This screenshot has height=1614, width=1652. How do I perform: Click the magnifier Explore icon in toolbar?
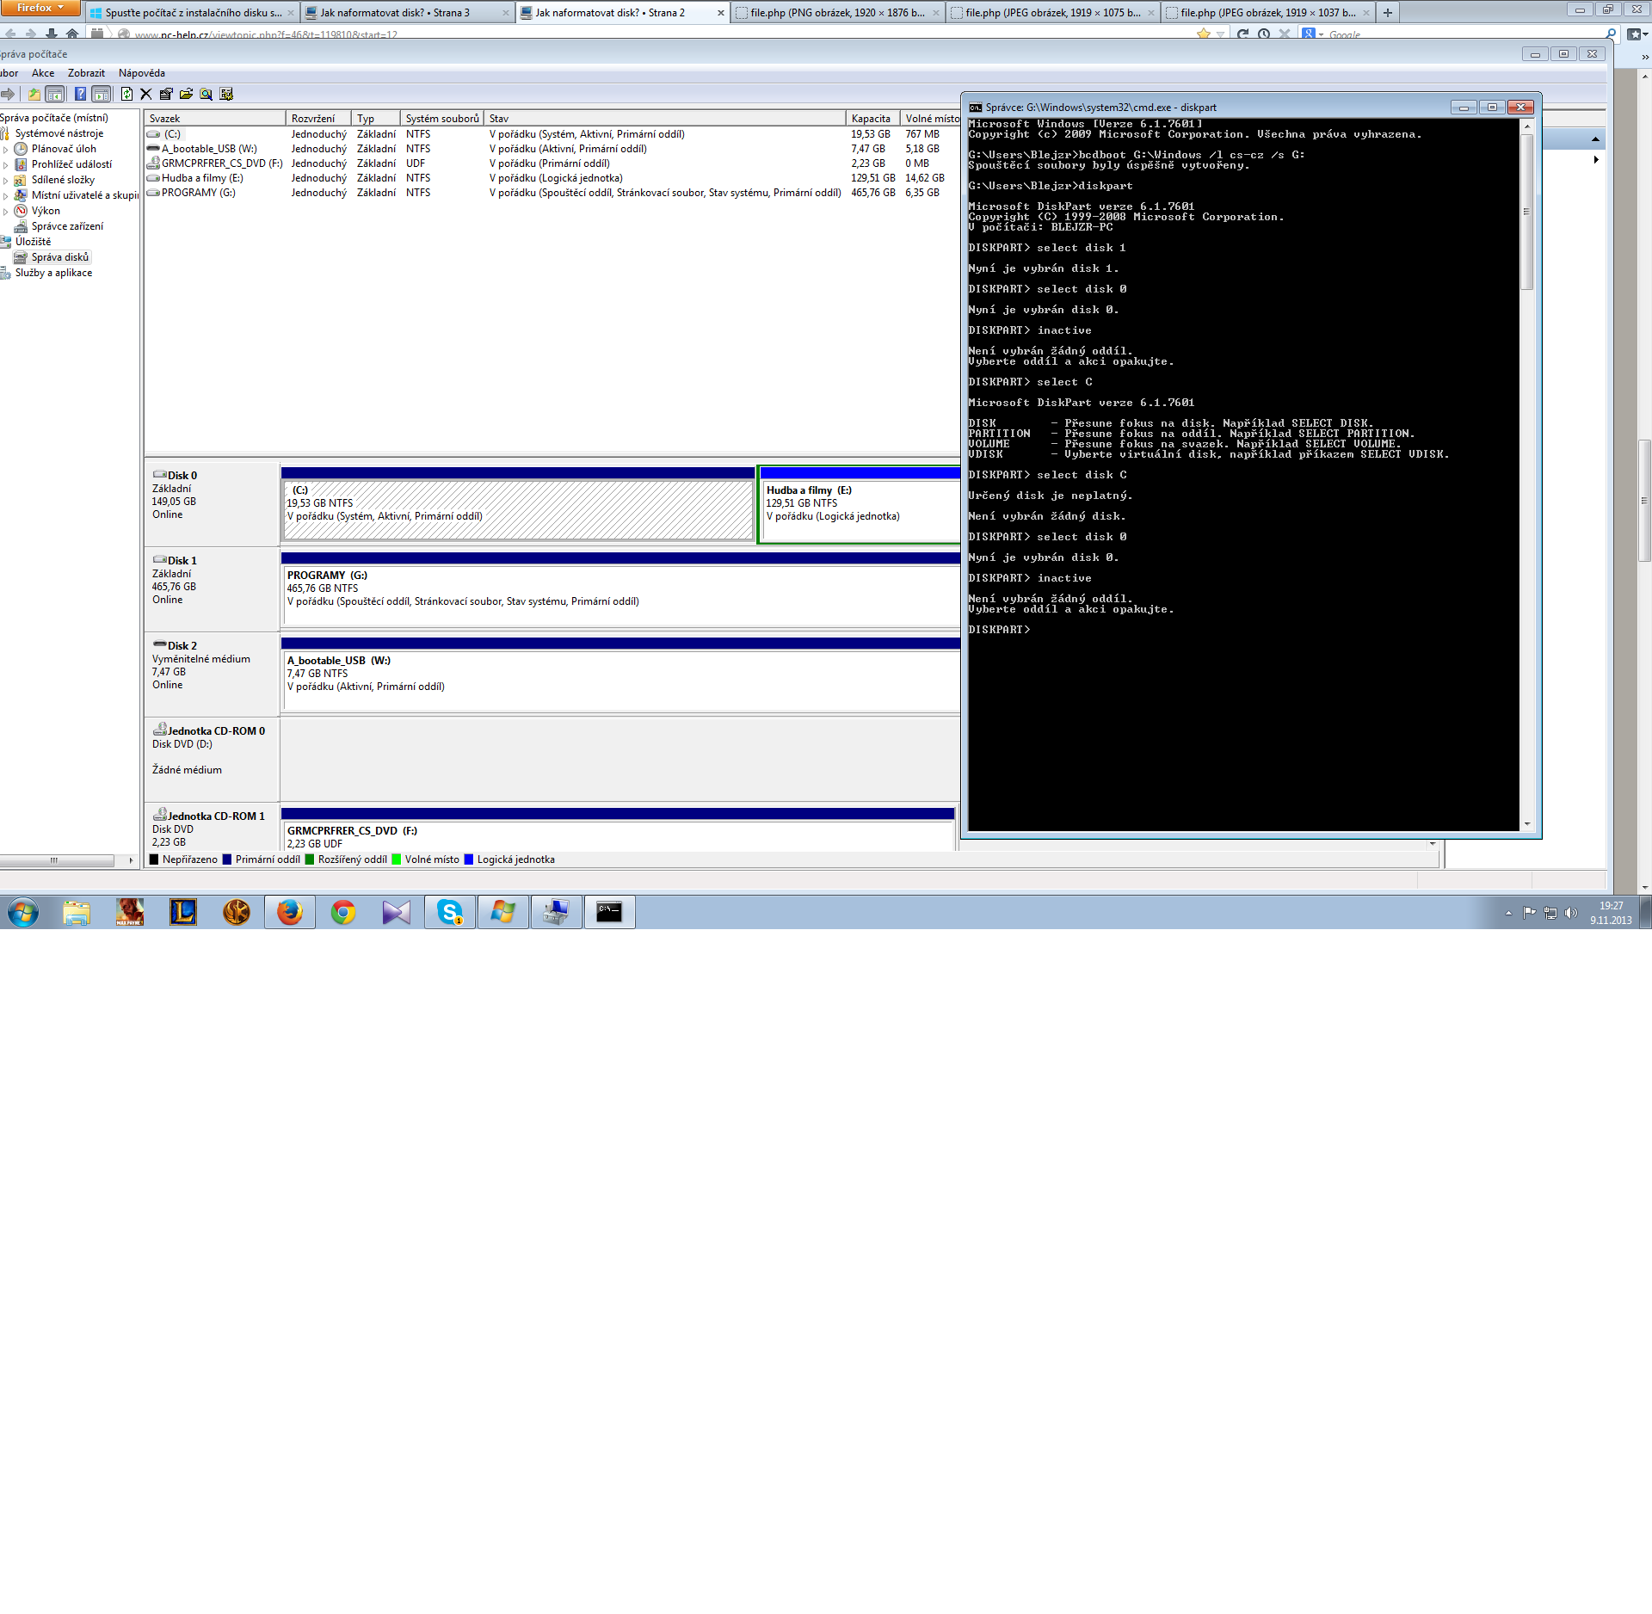click(x=206, y=94)
